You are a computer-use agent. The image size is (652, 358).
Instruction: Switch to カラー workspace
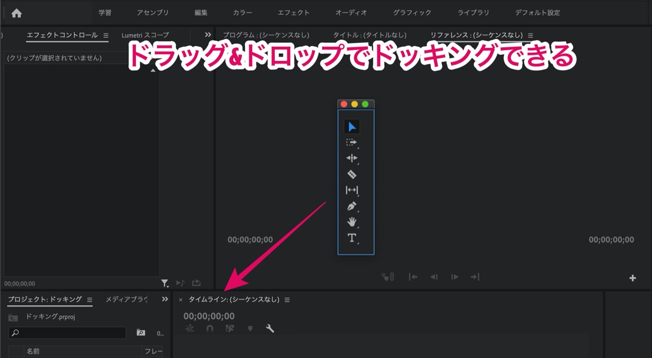coord(242,12)
